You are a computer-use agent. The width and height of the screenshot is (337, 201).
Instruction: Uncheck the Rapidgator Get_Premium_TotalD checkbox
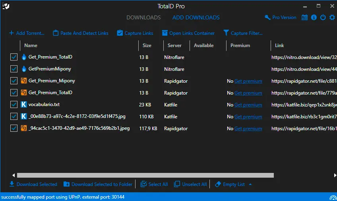(14, 93)
